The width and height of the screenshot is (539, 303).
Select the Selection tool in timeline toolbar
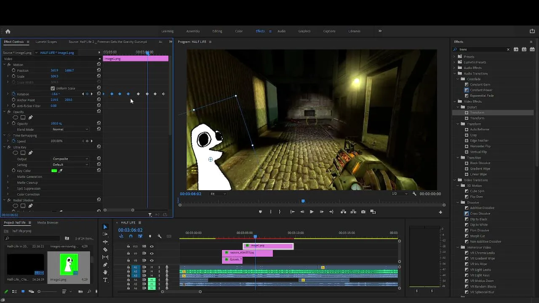pyautogui.click(x=105, y=227)
